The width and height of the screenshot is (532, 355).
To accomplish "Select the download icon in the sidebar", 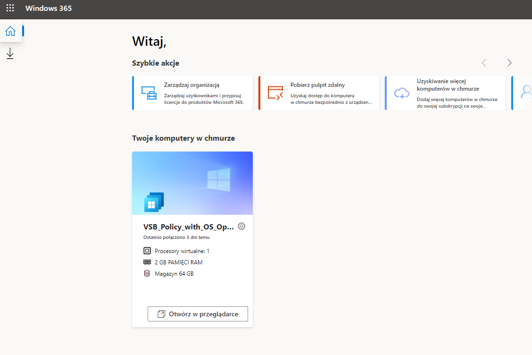I will point(10,53).
